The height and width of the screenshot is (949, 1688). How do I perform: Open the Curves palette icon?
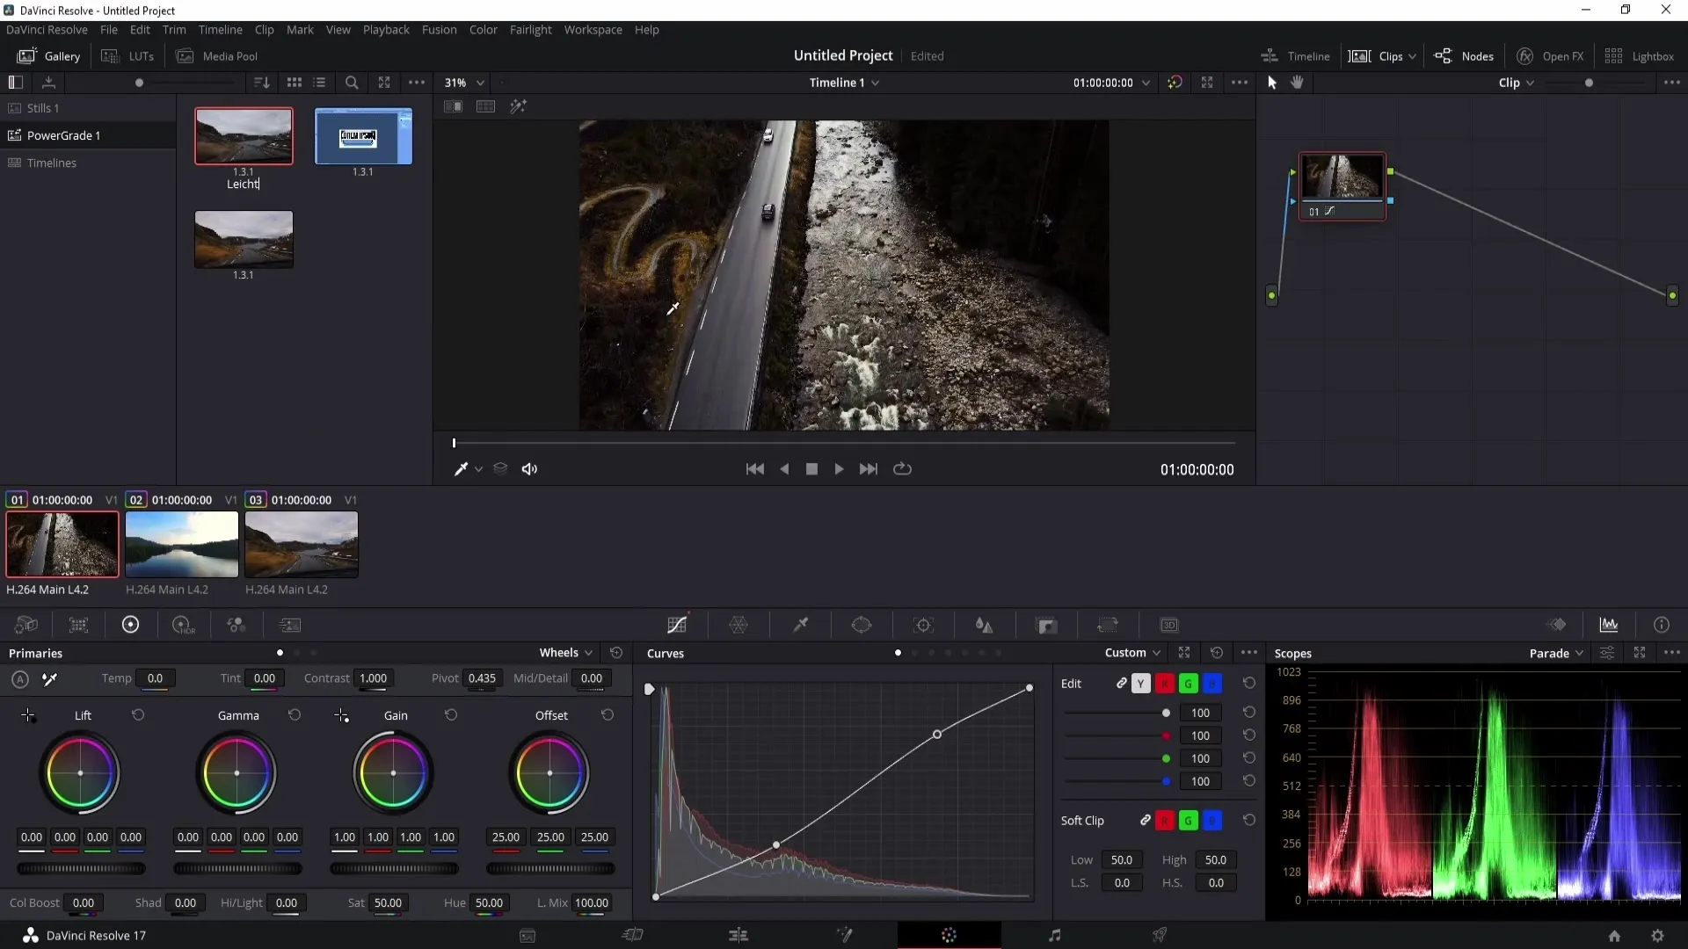(677, 625)
